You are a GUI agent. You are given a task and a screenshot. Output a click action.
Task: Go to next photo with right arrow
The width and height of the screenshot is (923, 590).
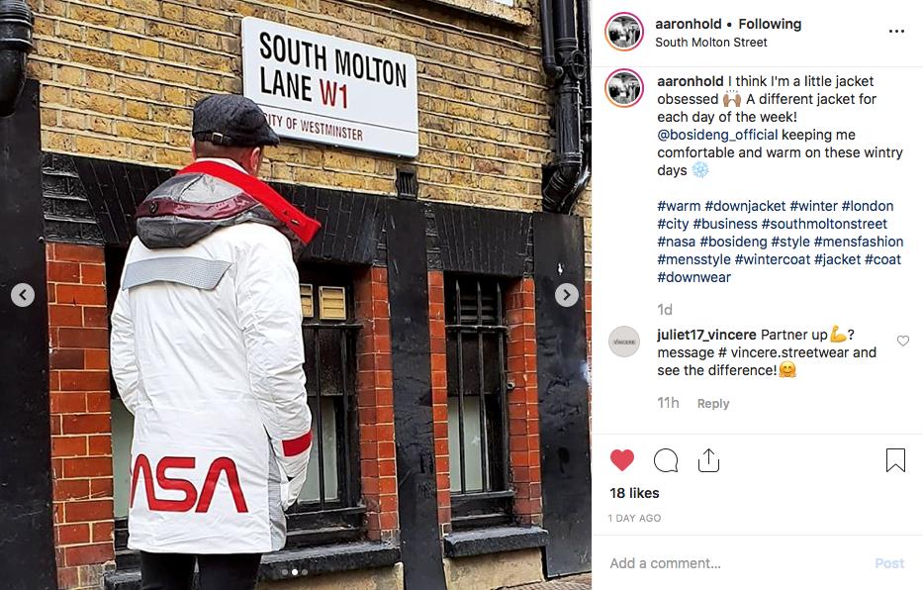[566, 295]
